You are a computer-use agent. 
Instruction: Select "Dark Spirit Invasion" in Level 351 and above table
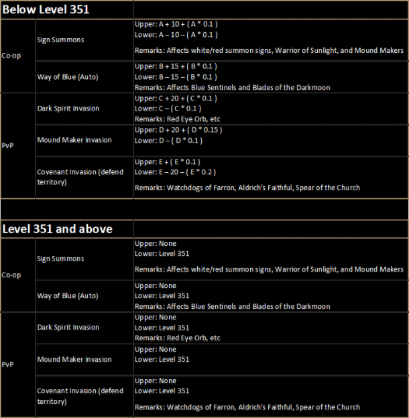point(68,328)
